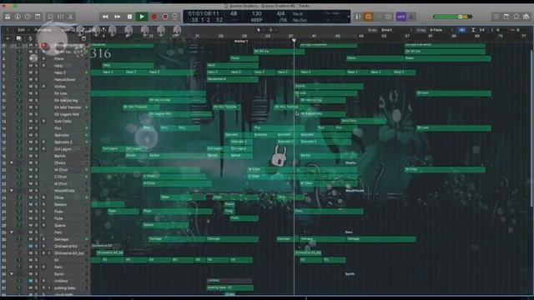
Task: Click the vertical scrollbar of the tracks area
Action: pos(531,127)
